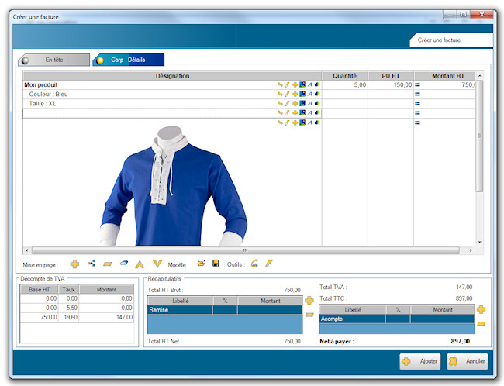
Task: Select the Remise row in the discount table
Action: (x=180, y=309)
